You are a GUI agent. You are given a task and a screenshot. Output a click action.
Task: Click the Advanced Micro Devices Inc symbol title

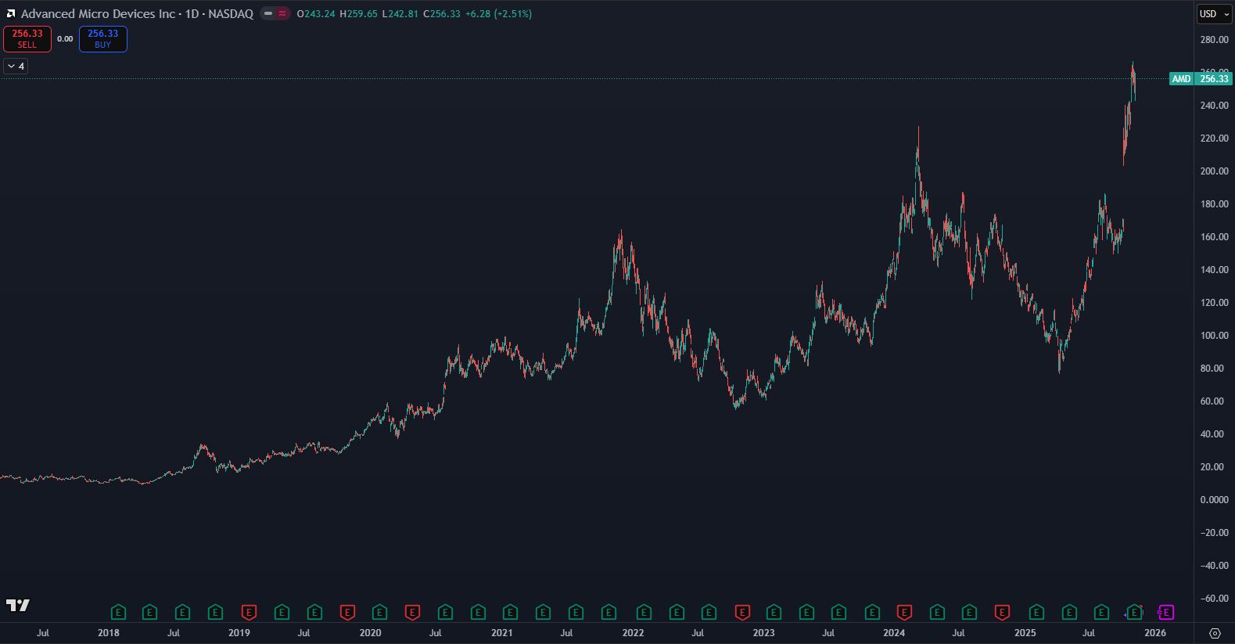98,14
